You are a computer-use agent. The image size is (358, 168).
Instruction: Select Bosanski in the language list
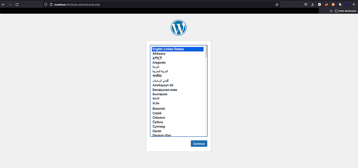pyautogui.click(x=178, y=109)
